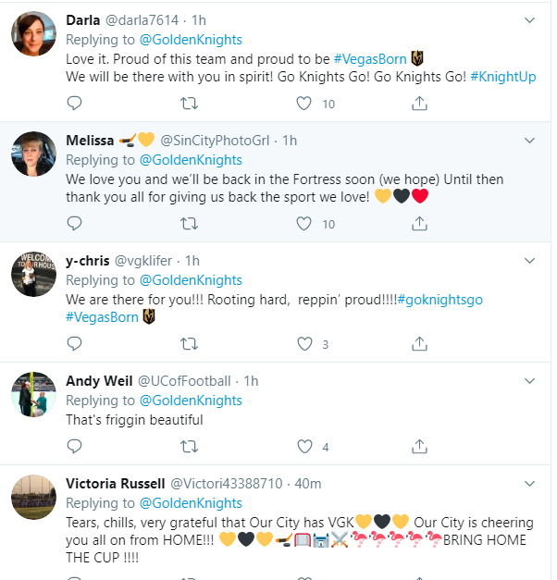Like Darla's tweet
557x580 pixels.
(304, 104)
